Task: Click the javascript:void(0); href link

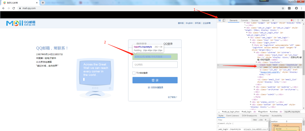Action: click(270, 72)
